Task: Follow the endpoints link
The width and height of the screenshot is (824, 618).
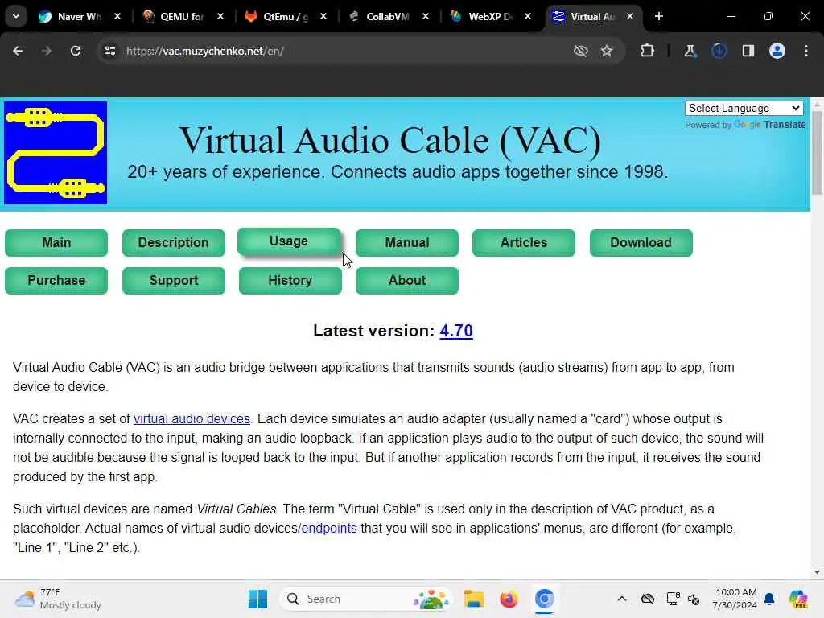Action: click(329, 528)
